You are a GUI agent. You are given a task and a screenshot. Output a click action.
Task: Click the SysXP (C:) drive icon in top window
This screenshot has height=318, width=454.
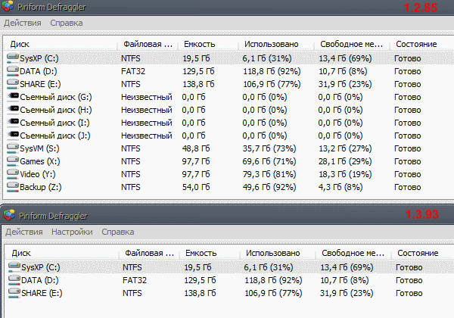pos(12,58)
